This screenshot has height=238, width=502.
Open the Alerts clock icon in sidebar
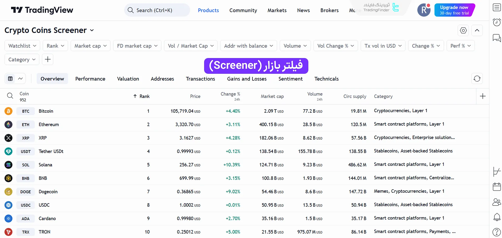[496, 22]
